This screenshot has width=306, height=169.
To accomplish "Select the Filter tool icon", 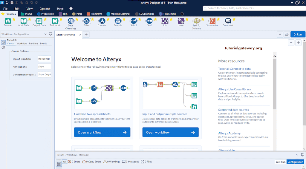I will pos(86,21).
